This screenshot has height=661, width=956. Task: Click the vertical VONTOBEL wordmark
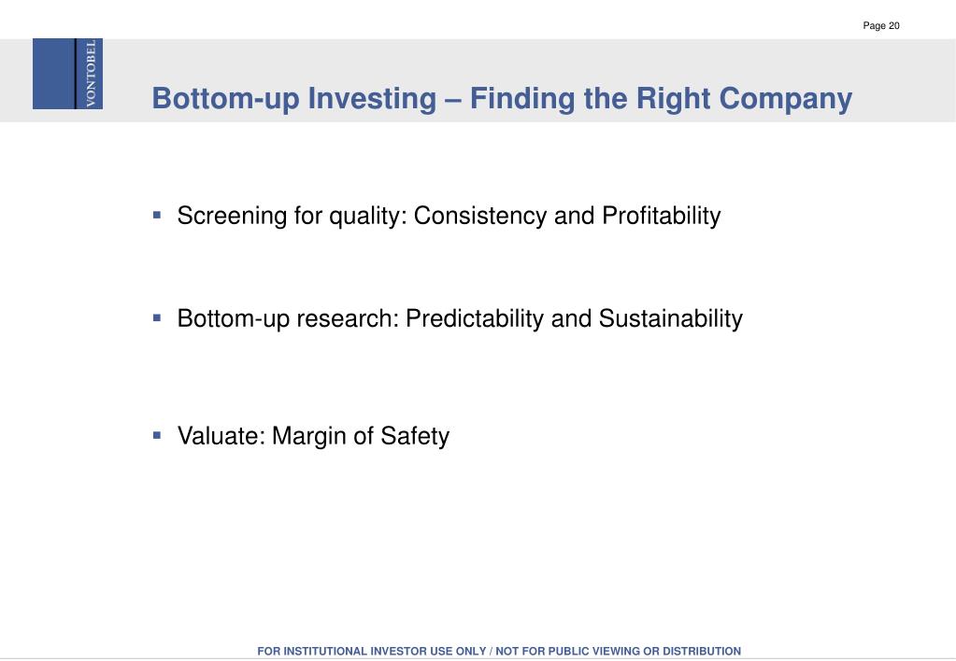click(x=91, y=74)
